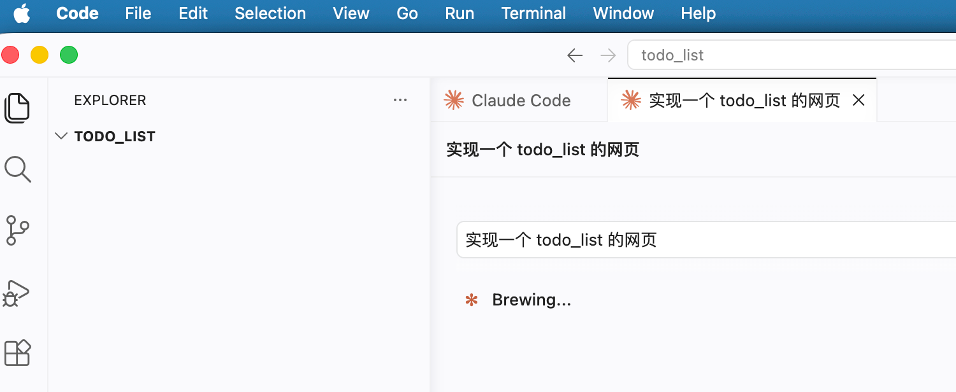Open the Search view in activity bar
Screen dimensions: 956x392
[x=17, y=169]
